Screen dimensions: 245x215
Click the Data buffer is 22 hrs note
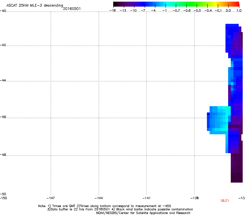pyautogui.click(x=120, y=209)
